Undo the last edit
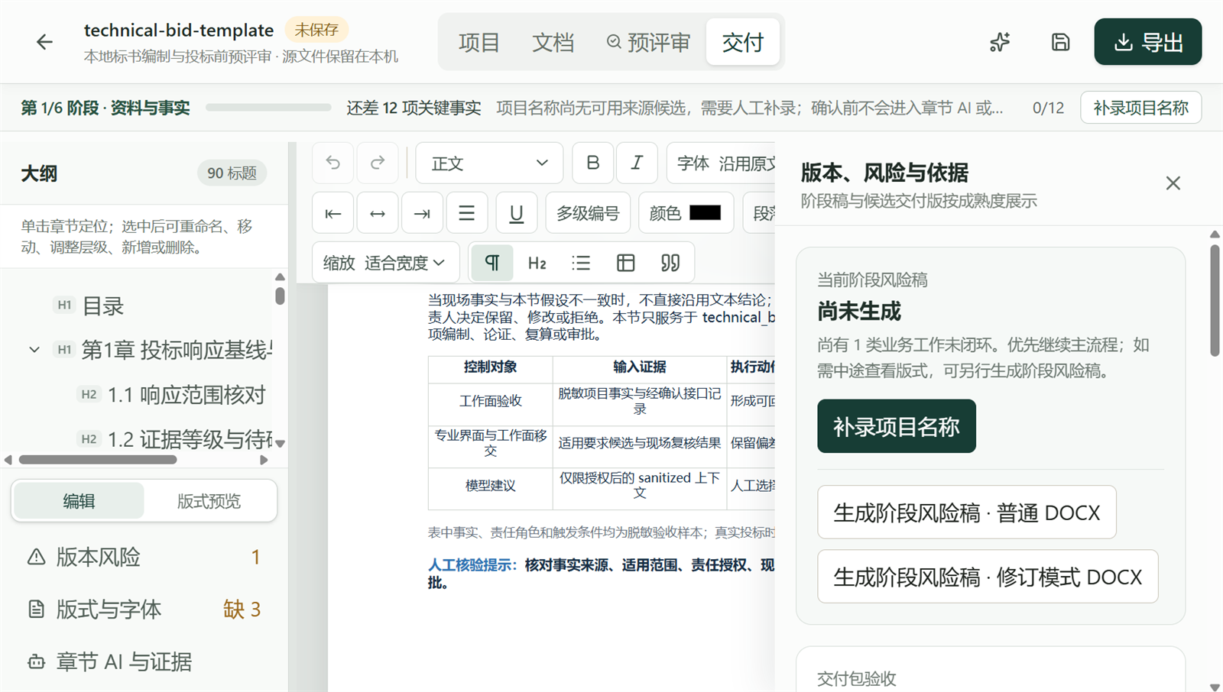1223x692 pixels. pos(333,163)
